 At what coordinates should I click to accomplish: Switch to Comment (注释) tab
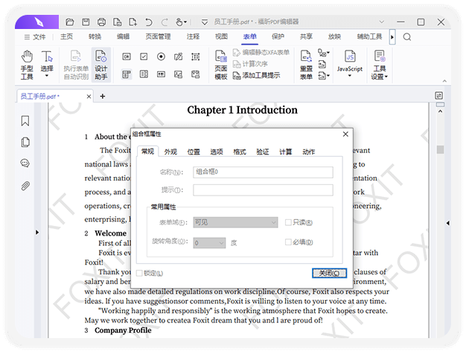point(193,36)
